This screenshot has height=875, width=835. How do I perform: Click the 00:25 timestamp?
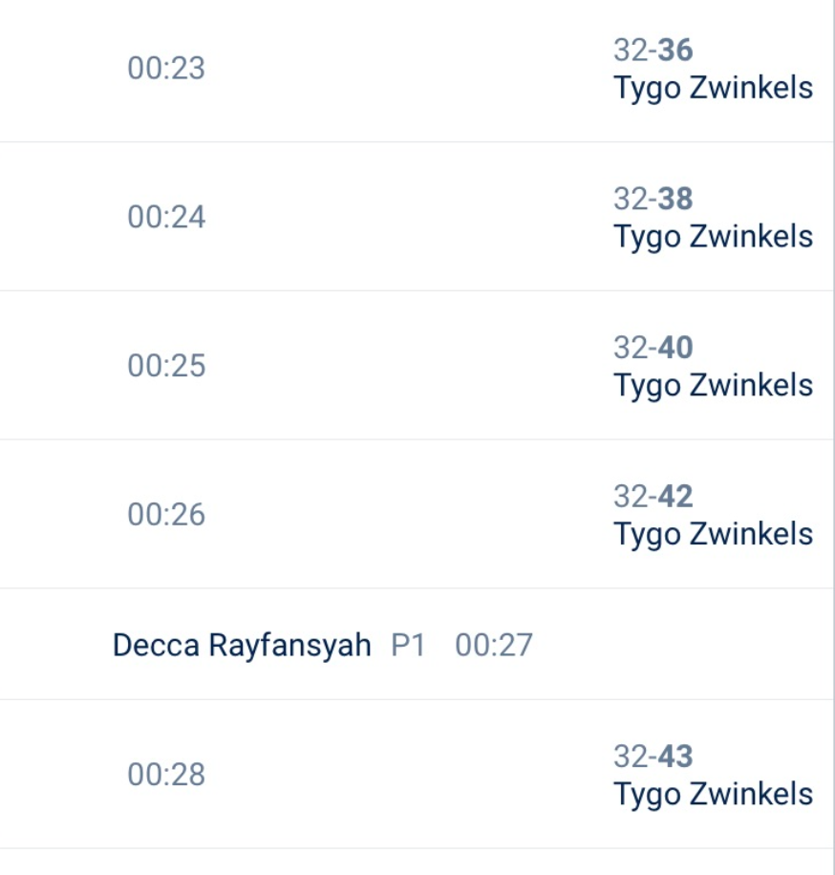coord(166,366)
